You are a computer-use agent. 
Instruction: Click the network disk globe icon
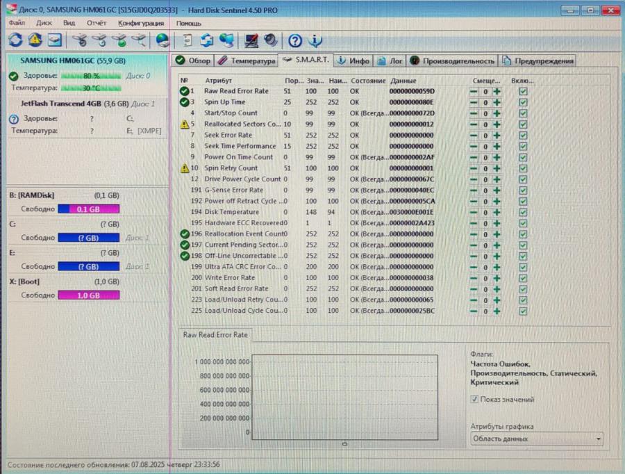(x=162, y=40)
